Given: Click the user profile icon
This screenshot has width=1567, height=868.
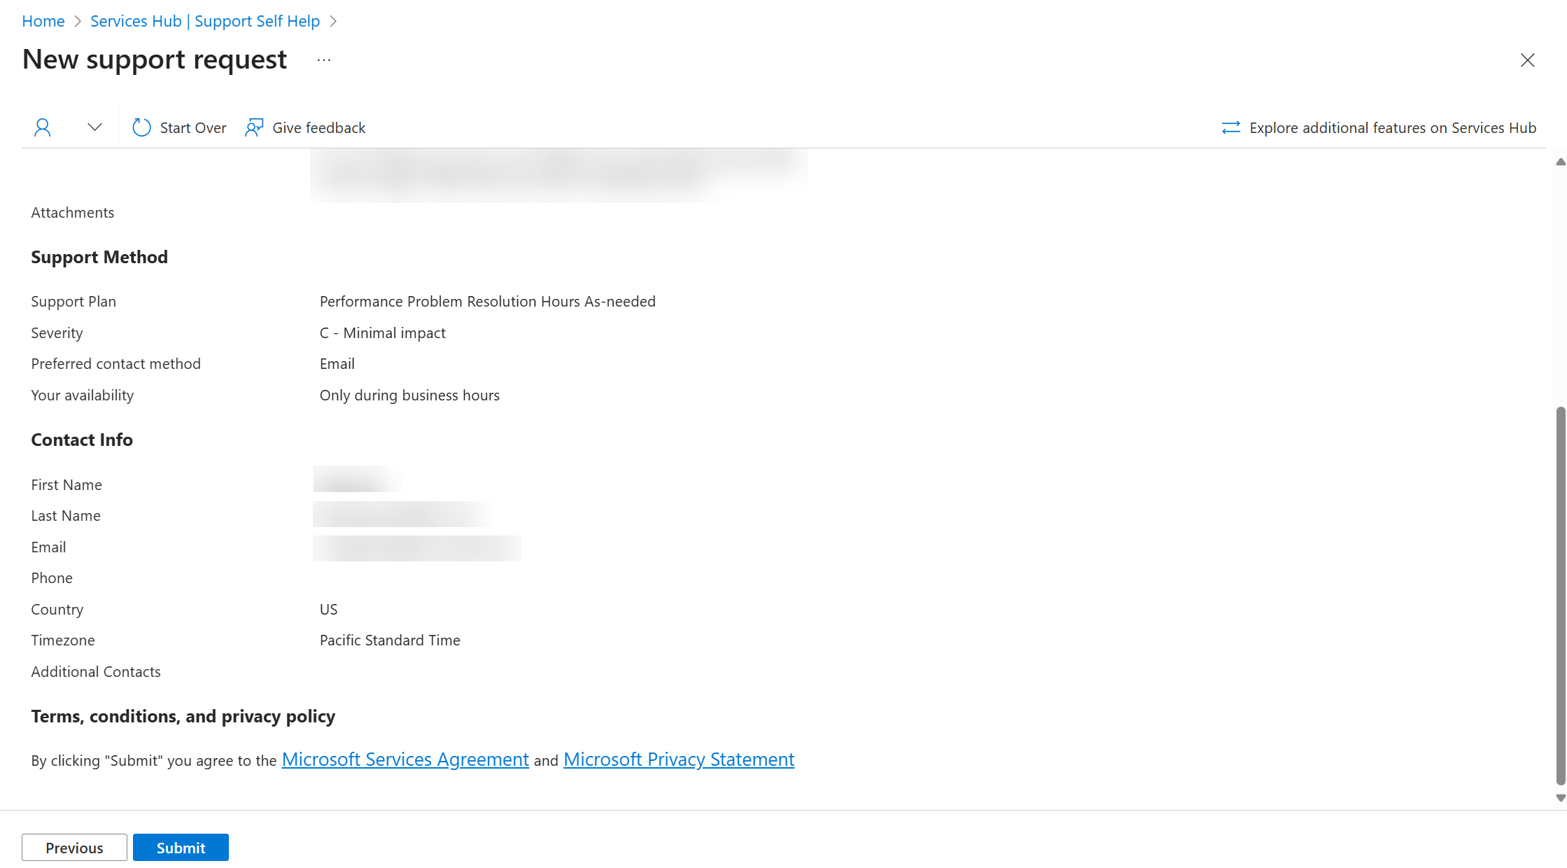Looking at the screenshot, I should point(43,127).
